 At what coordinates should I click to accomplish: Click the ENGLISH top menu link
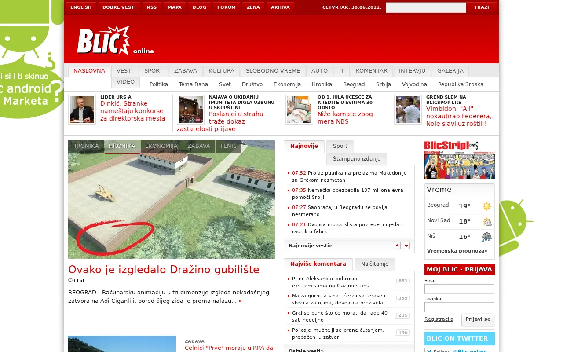(81, 7)
